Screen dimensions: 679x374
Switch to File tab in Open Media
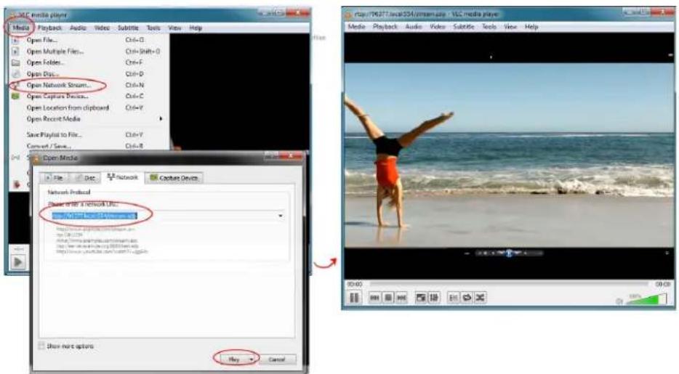point(54,178)
